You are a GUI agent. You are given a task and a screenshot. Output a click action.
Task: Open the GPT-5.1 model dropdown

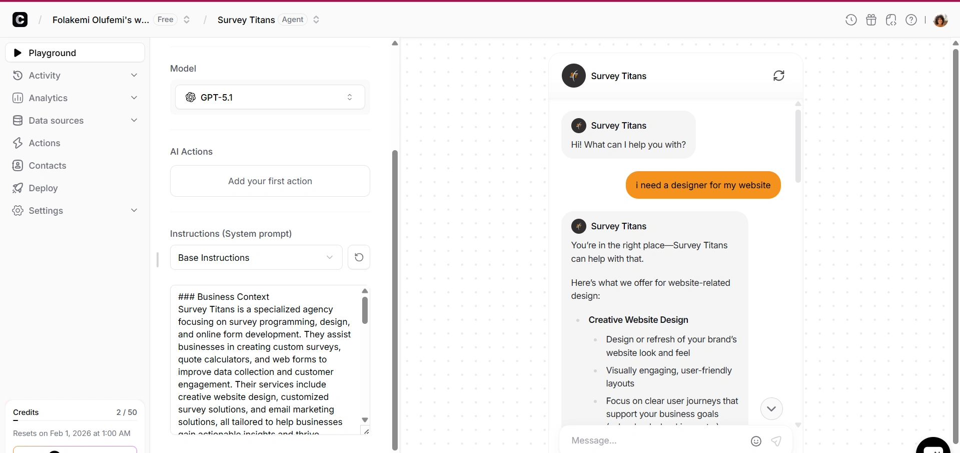click(270, 97)
